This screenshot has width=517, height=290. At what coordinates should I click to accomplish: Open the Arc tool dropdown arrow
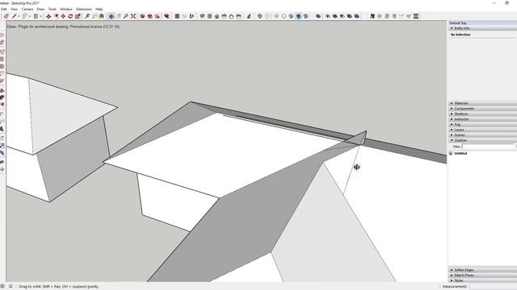point(30,16)
